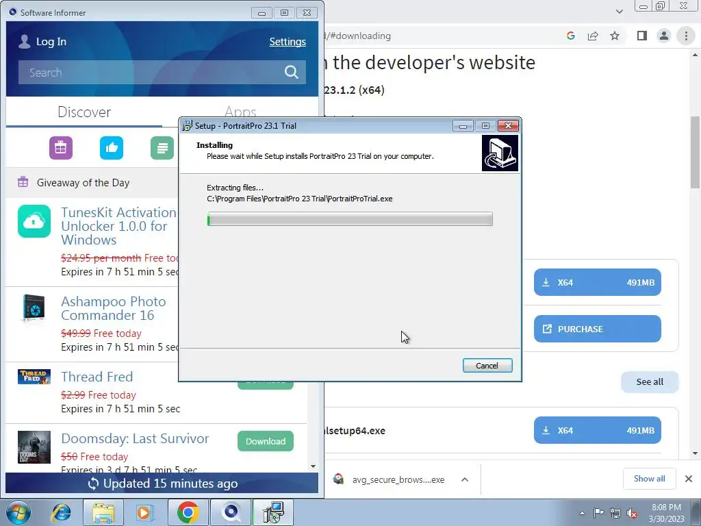Click the Chrome tab search chevron
Viewport: 701px width, 526px height.
(x=619, y=12)
